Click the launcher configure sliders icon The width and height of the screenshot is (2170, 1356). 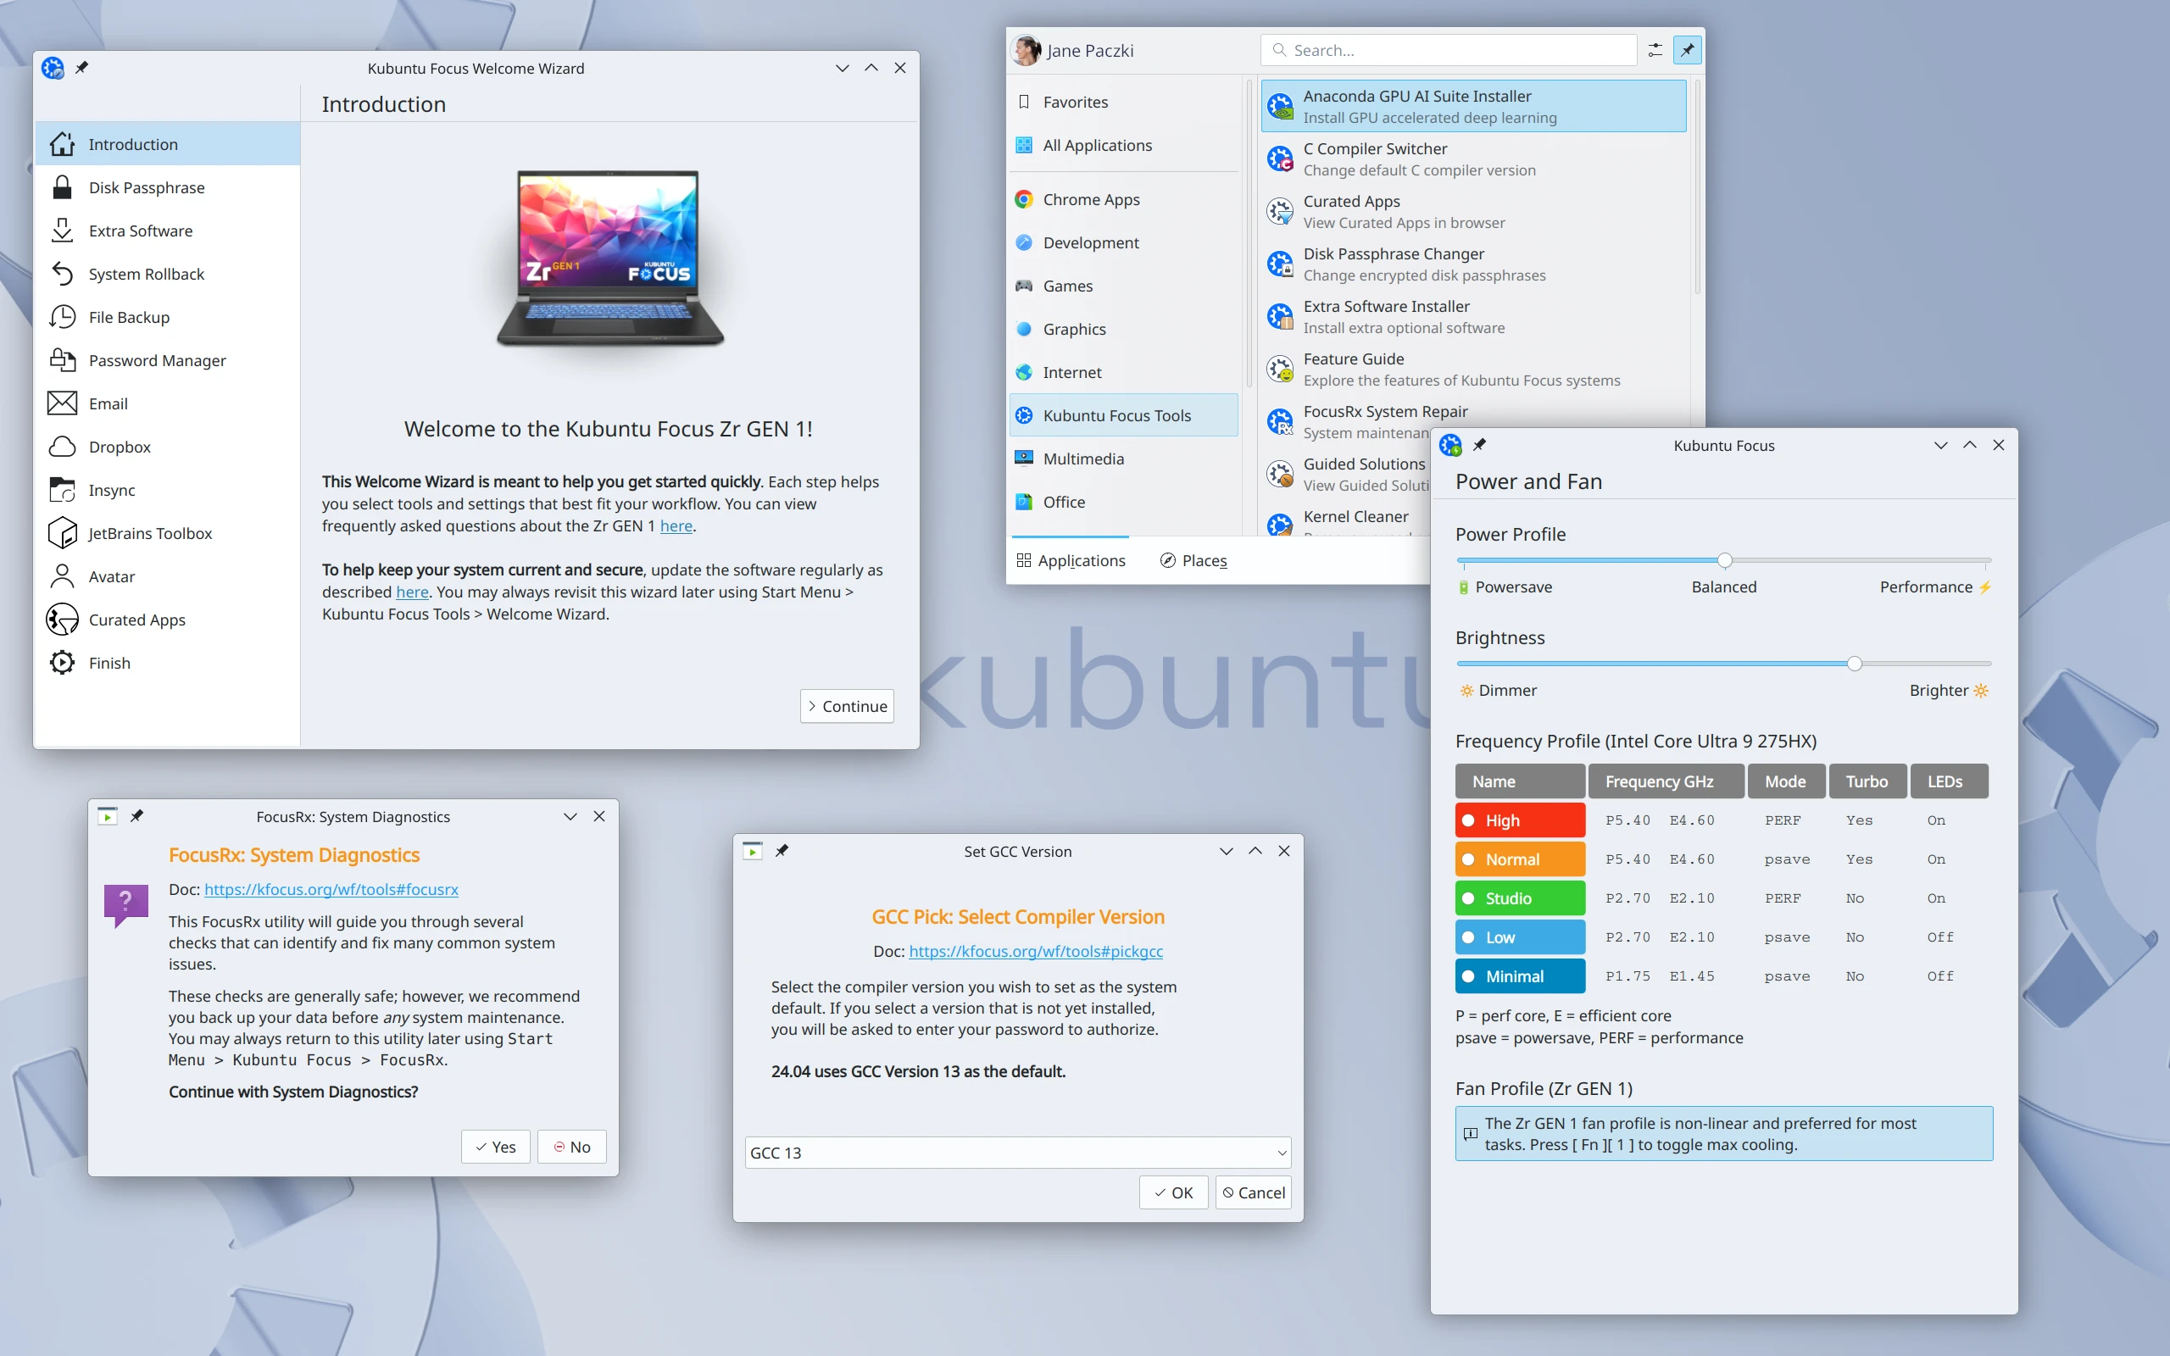click(x=1655, y=50)
